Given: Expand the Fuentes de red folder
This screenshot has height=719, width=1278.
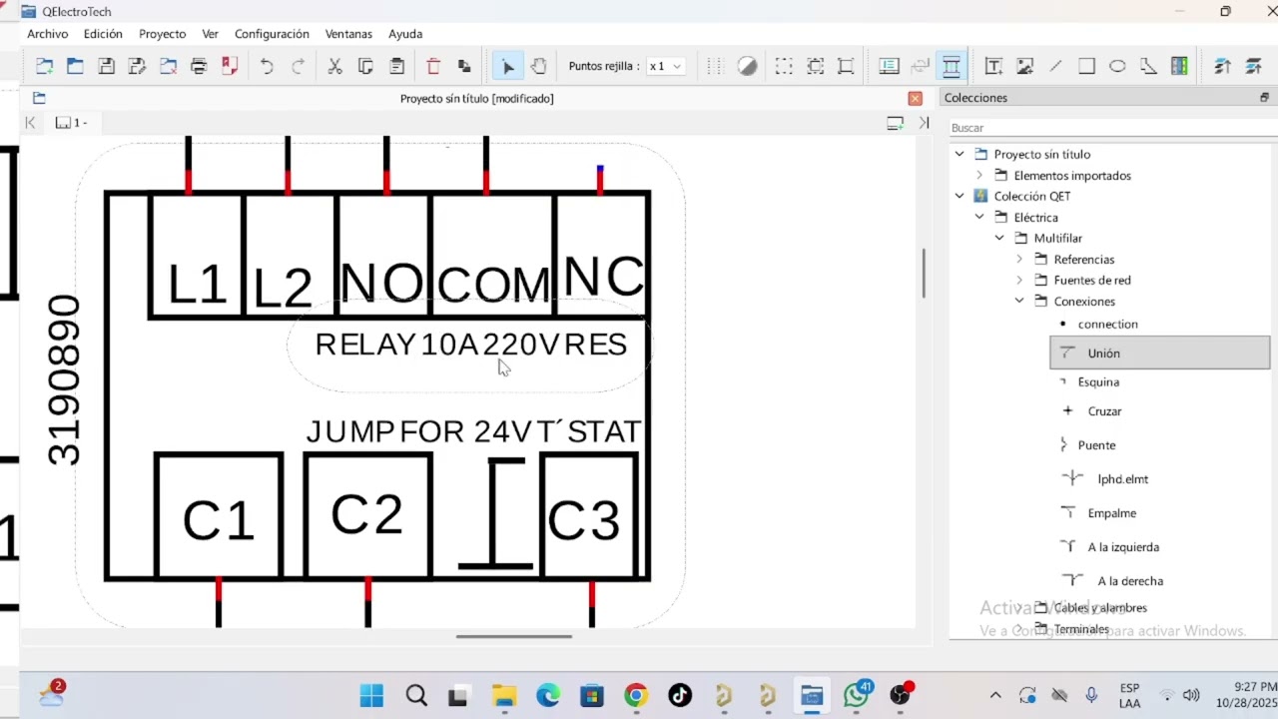Looking at the screenshot, I should tap(1019, 280).
